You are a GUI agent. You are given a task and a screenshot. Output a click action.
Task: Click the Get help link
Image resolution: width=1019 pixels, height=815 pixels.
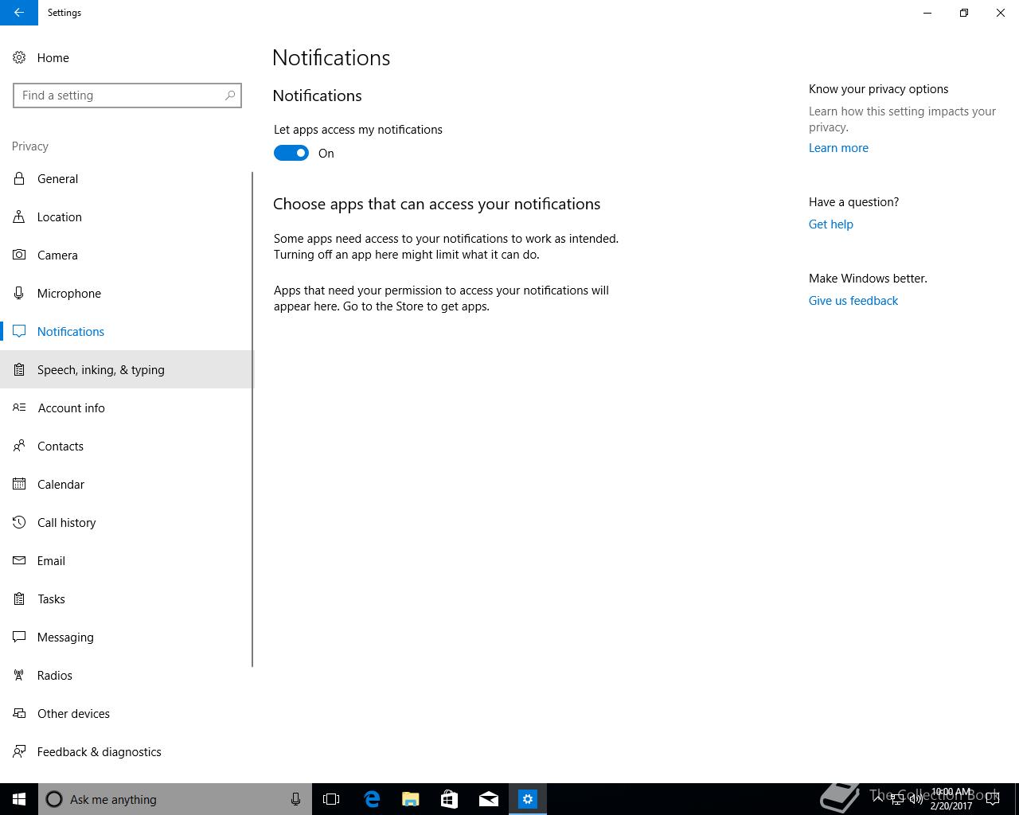pos(830,224)
